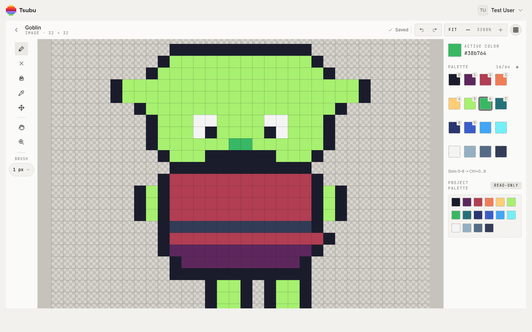Click the TU avatar badge

pyautogui.click(x=483, y=10)
